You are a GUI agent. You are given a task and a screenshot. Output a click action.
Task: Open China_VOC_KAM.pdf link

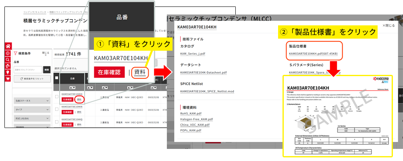195,125
